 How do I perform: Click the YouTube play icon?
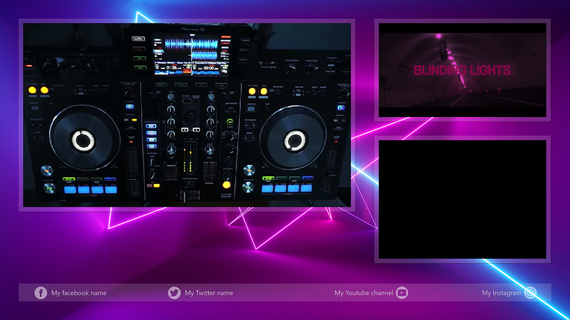tap(402, 293)
